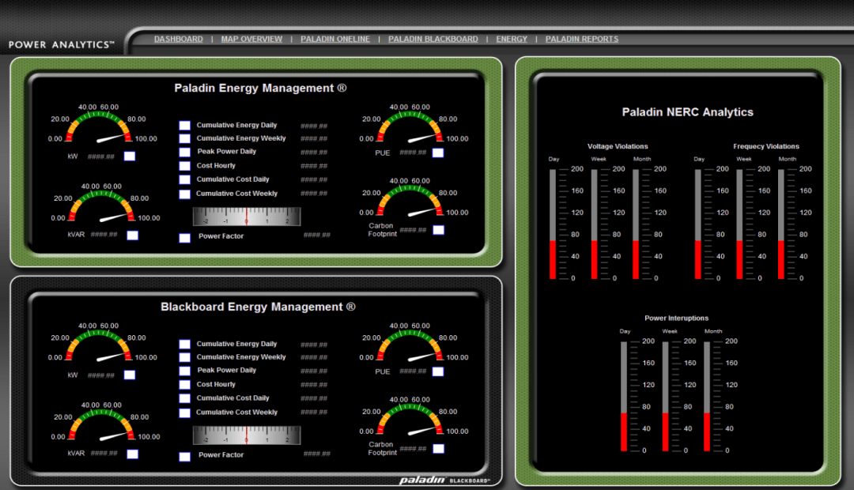The height and width of the screenshot is (490, 854).
Task: Click the Power Interuptions label
Action: pos(676,318)
